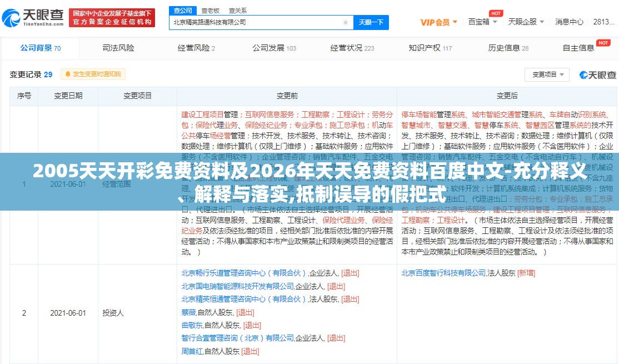Open account menu 2813...
This screenshot has height=364, width=619.
coord(603,22)
